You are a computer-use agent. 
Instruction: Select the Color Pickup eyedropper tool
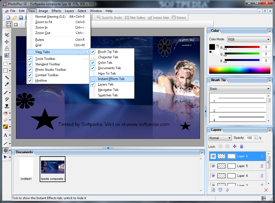point(7,84)
